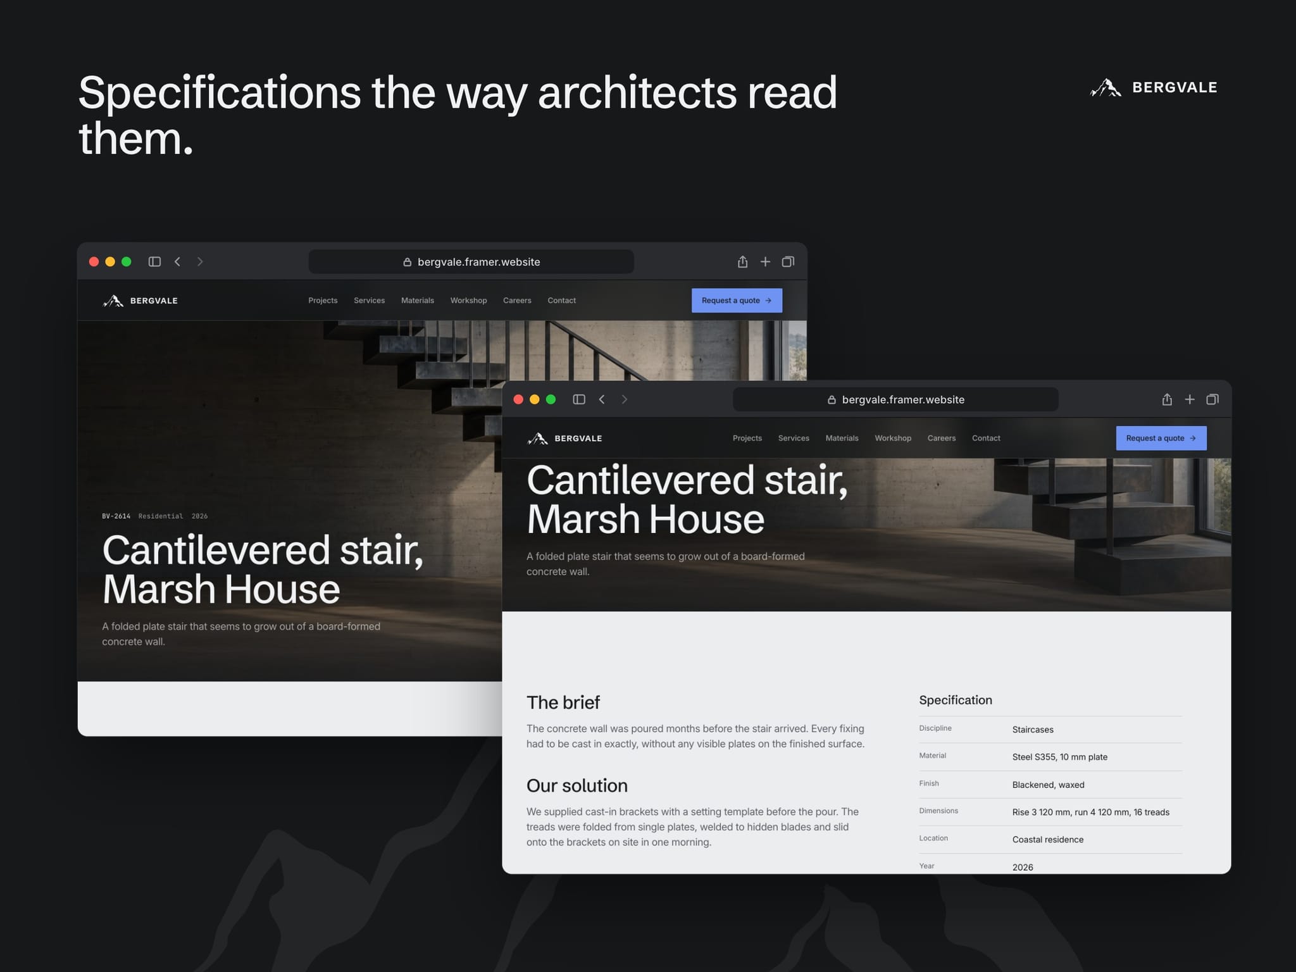The width and height of the screenshot is (1296, 972).
Task: Open Materials in front window navigation
Action: click(842, 438)
